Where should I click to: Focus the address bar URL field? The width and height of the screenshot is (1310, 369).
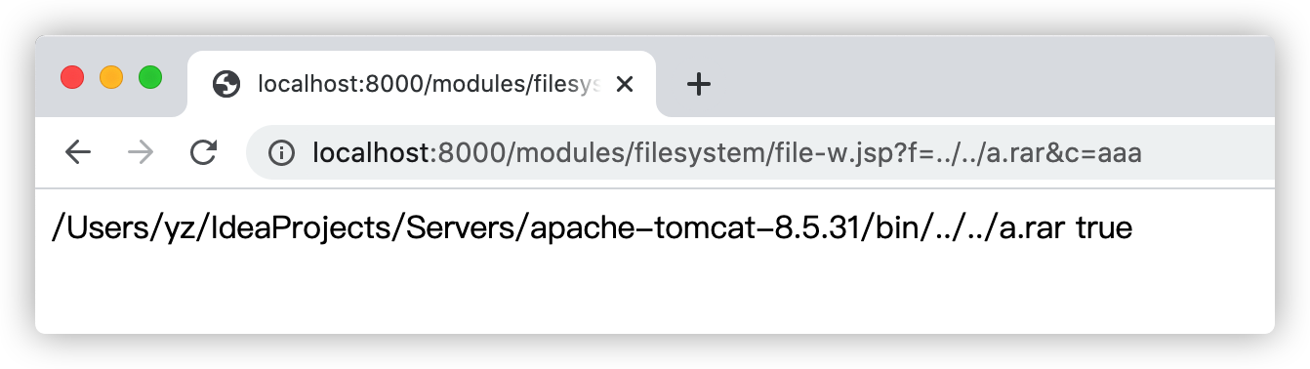(x=761, y=153)
